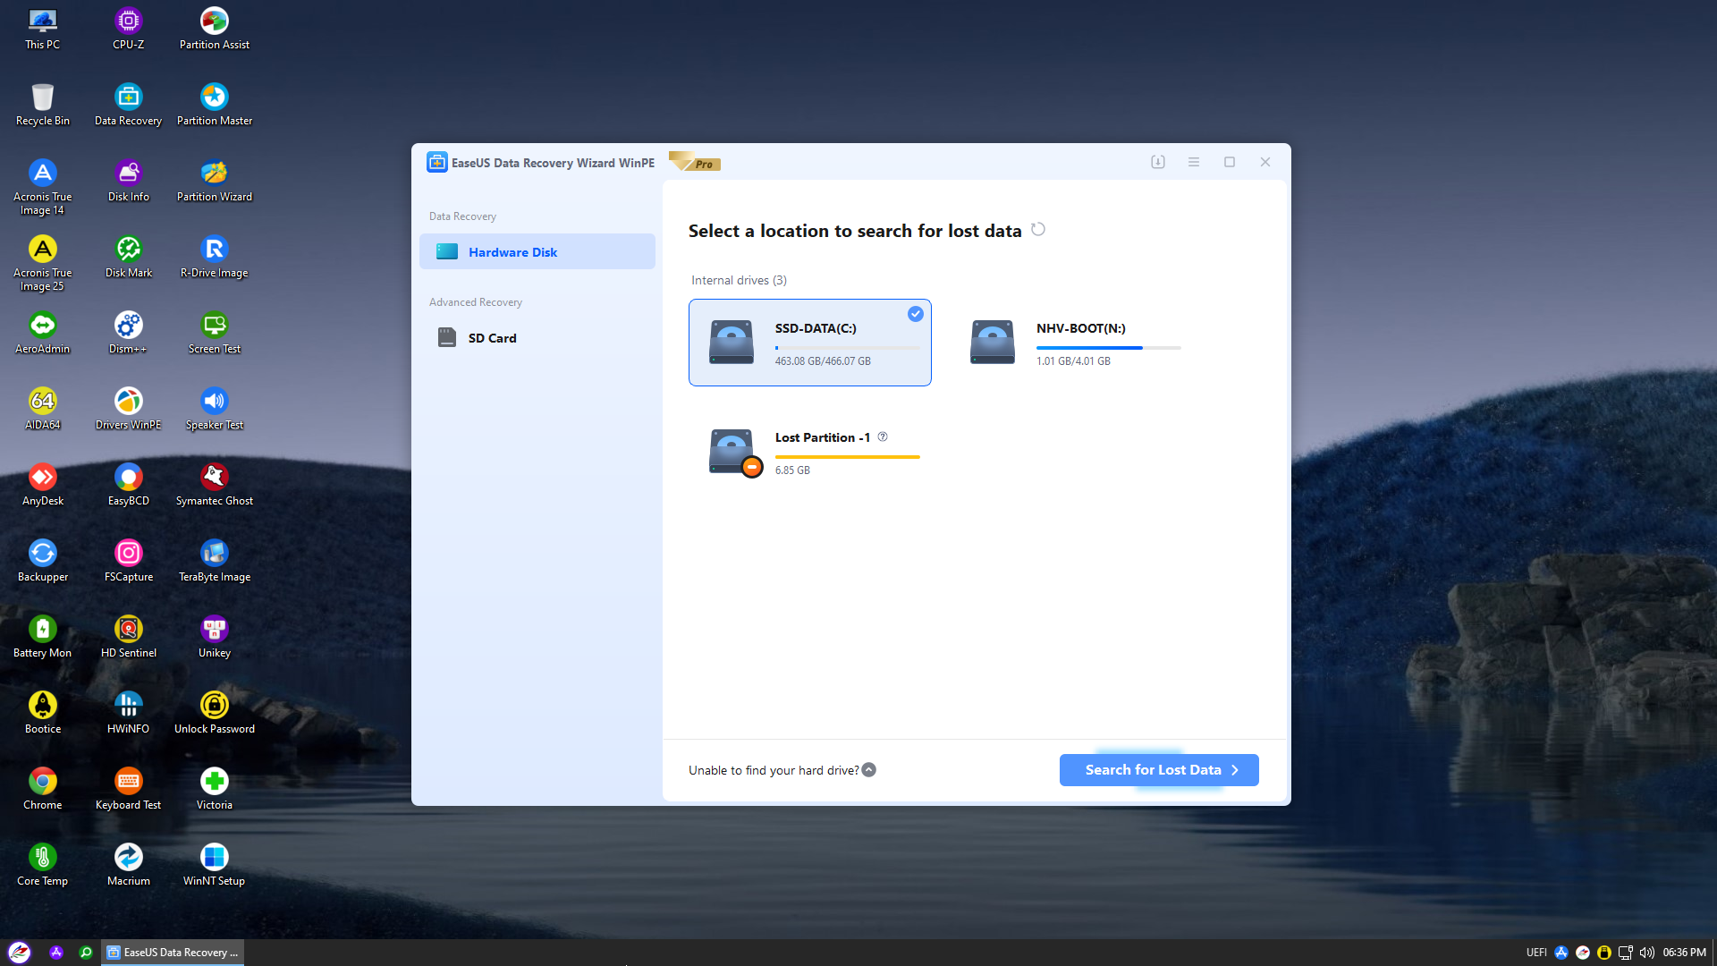This screenshot has height=966, width=1717.
Task: Switch to SD Card recovery option
Action: click(492, 338)
